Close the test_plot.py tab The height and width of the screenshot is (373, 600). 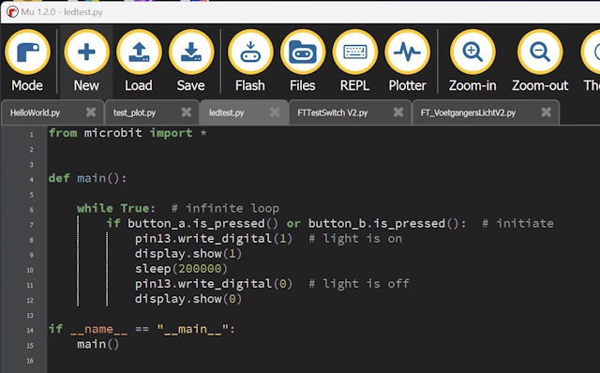pos(186,112)
